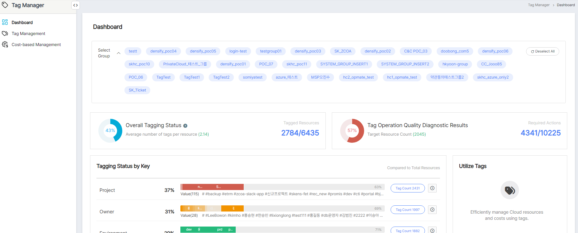Click the Overall Tagging Status help icon

(185, 126)
